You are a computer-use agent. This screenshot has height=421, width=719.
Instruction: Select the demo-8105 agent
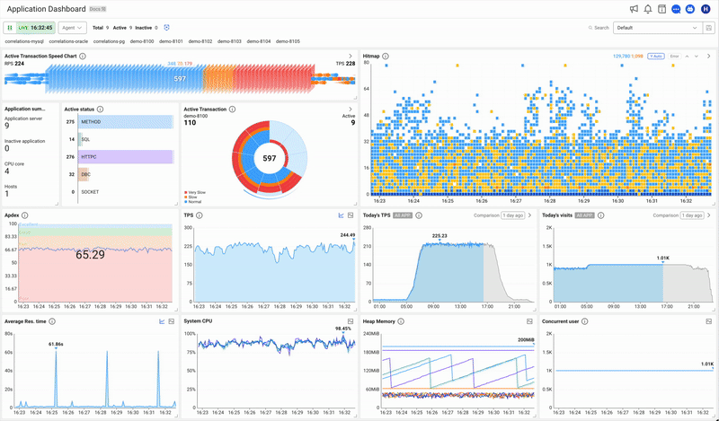[288, 41]
